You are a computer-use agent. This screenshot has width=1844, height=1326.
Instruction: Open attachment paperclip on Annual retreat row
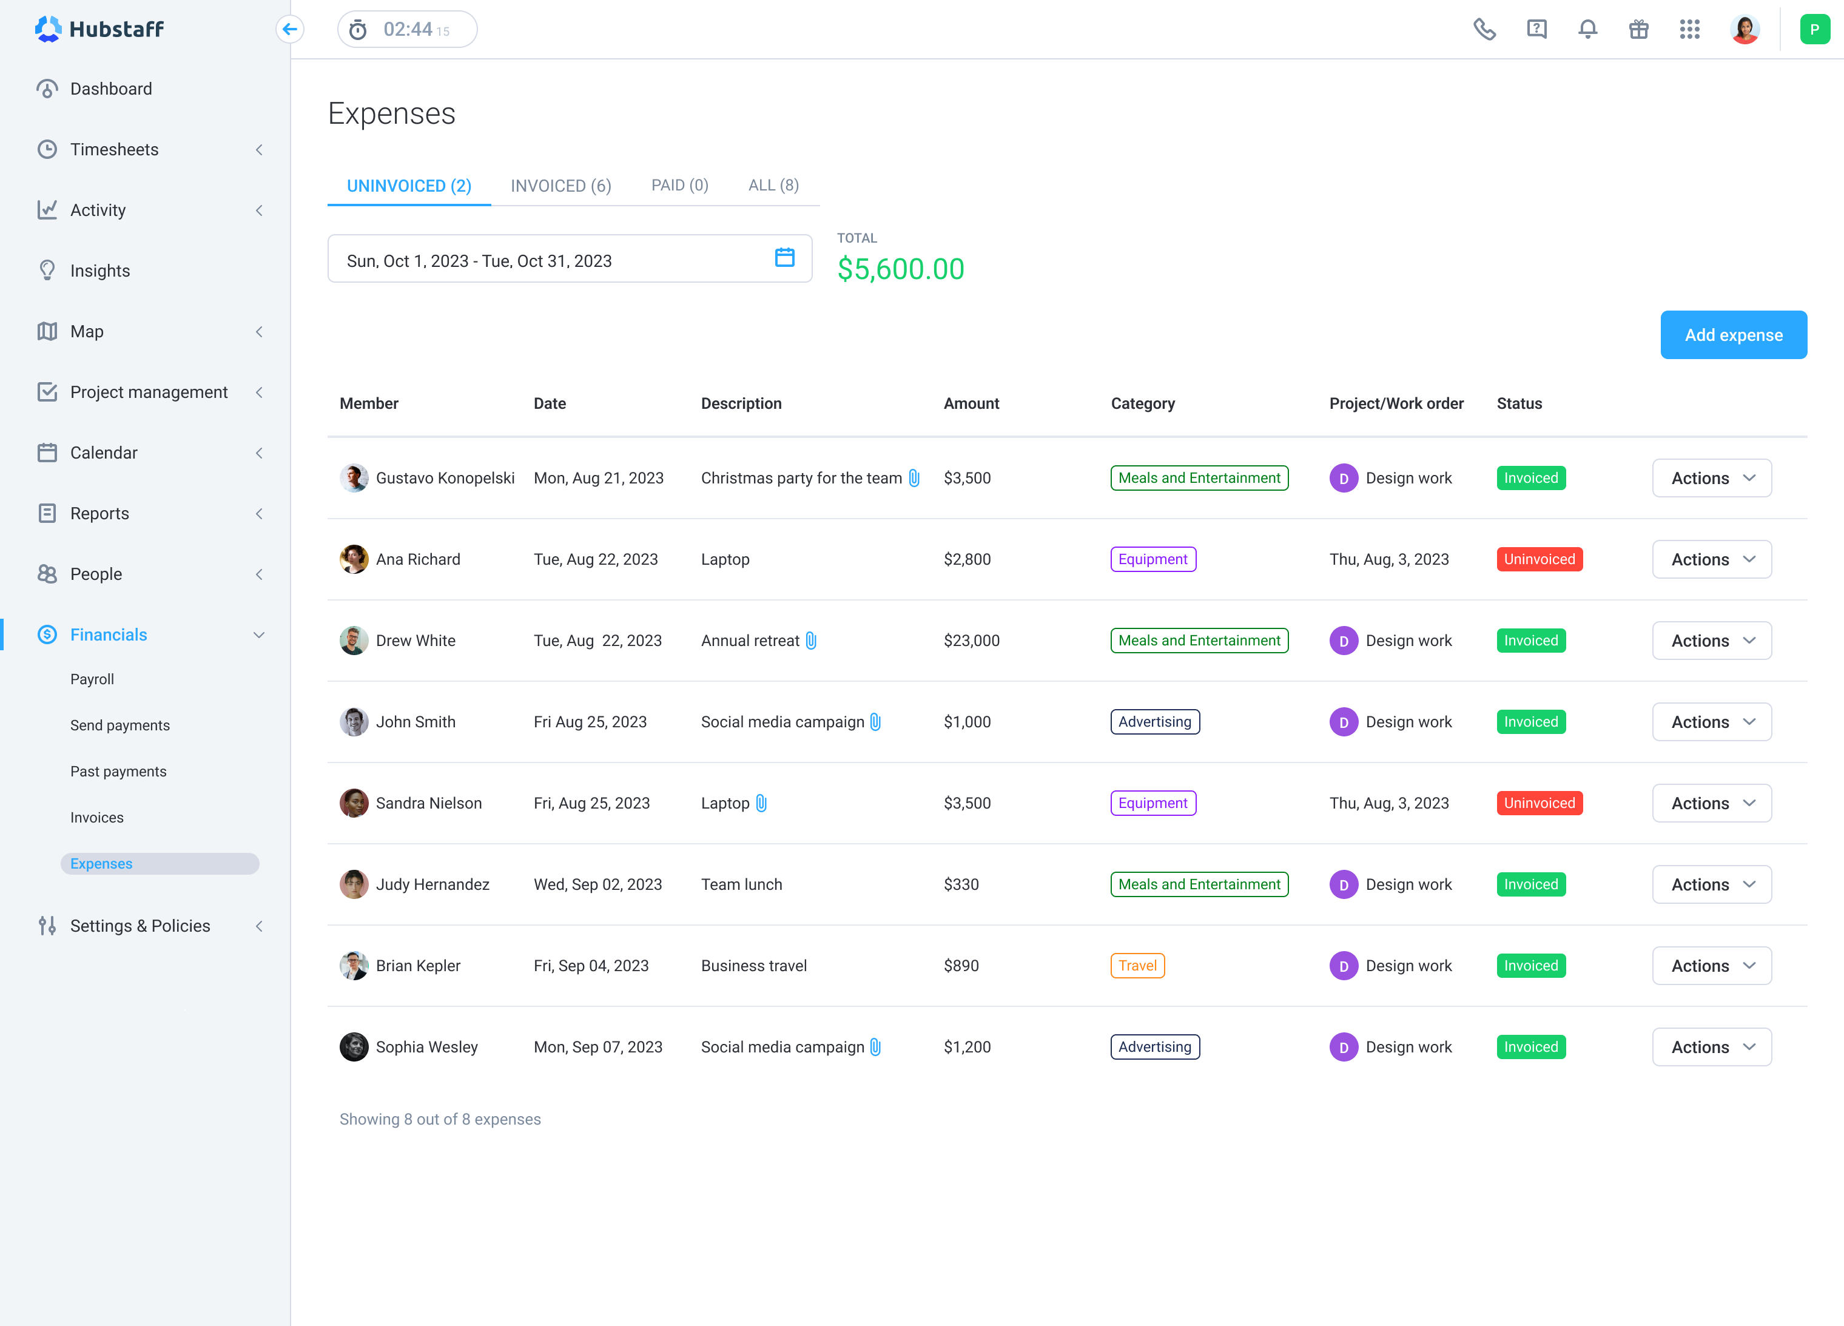click(810, 641)
